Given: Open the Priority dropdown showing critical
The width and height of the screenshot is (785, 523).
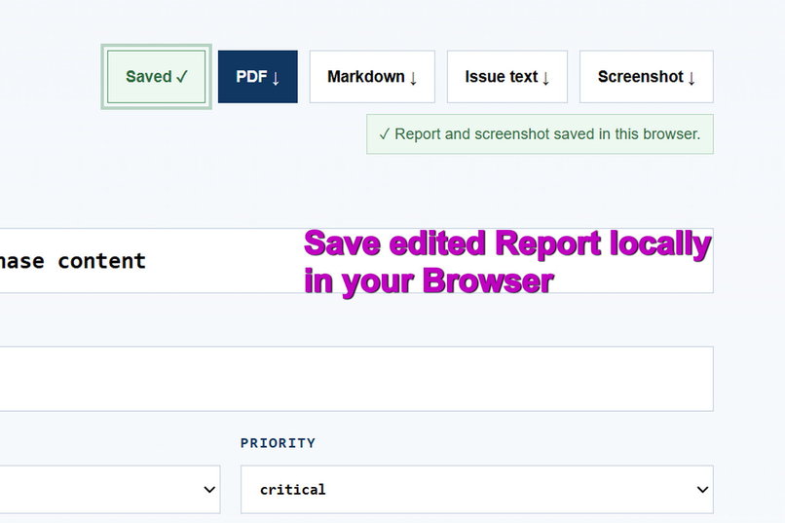Looking at the screenshot, I should (477, 490).
